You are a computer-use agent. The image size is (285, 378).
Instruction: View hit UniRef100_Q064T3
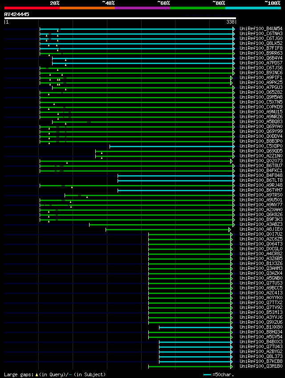(x=261, y=244)
